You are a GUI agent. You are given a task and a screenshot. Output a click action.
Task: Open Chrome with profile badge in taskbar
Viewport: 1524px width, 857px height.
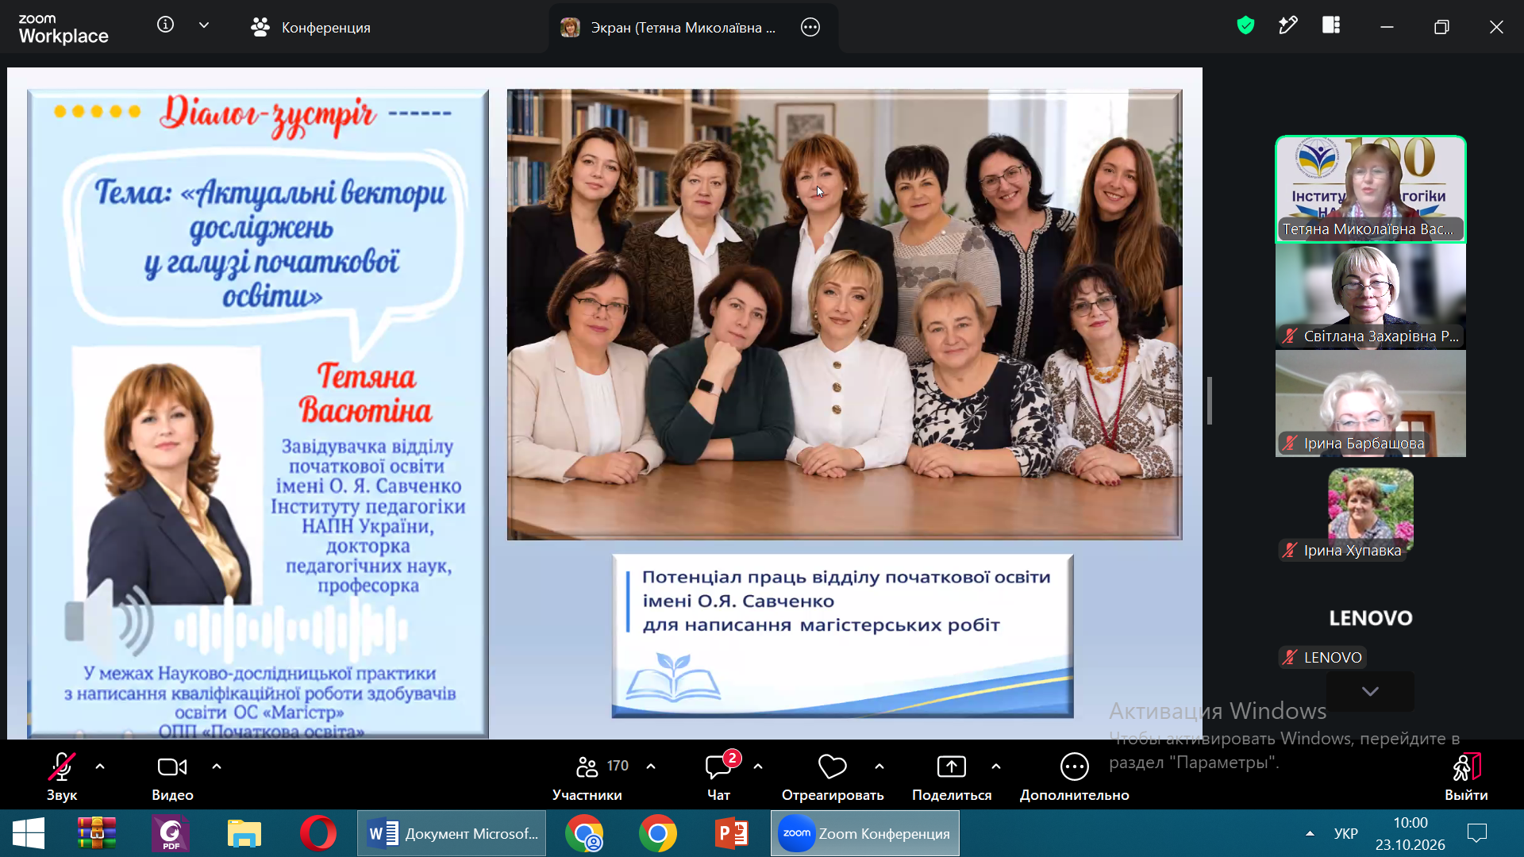pos(584,833)
